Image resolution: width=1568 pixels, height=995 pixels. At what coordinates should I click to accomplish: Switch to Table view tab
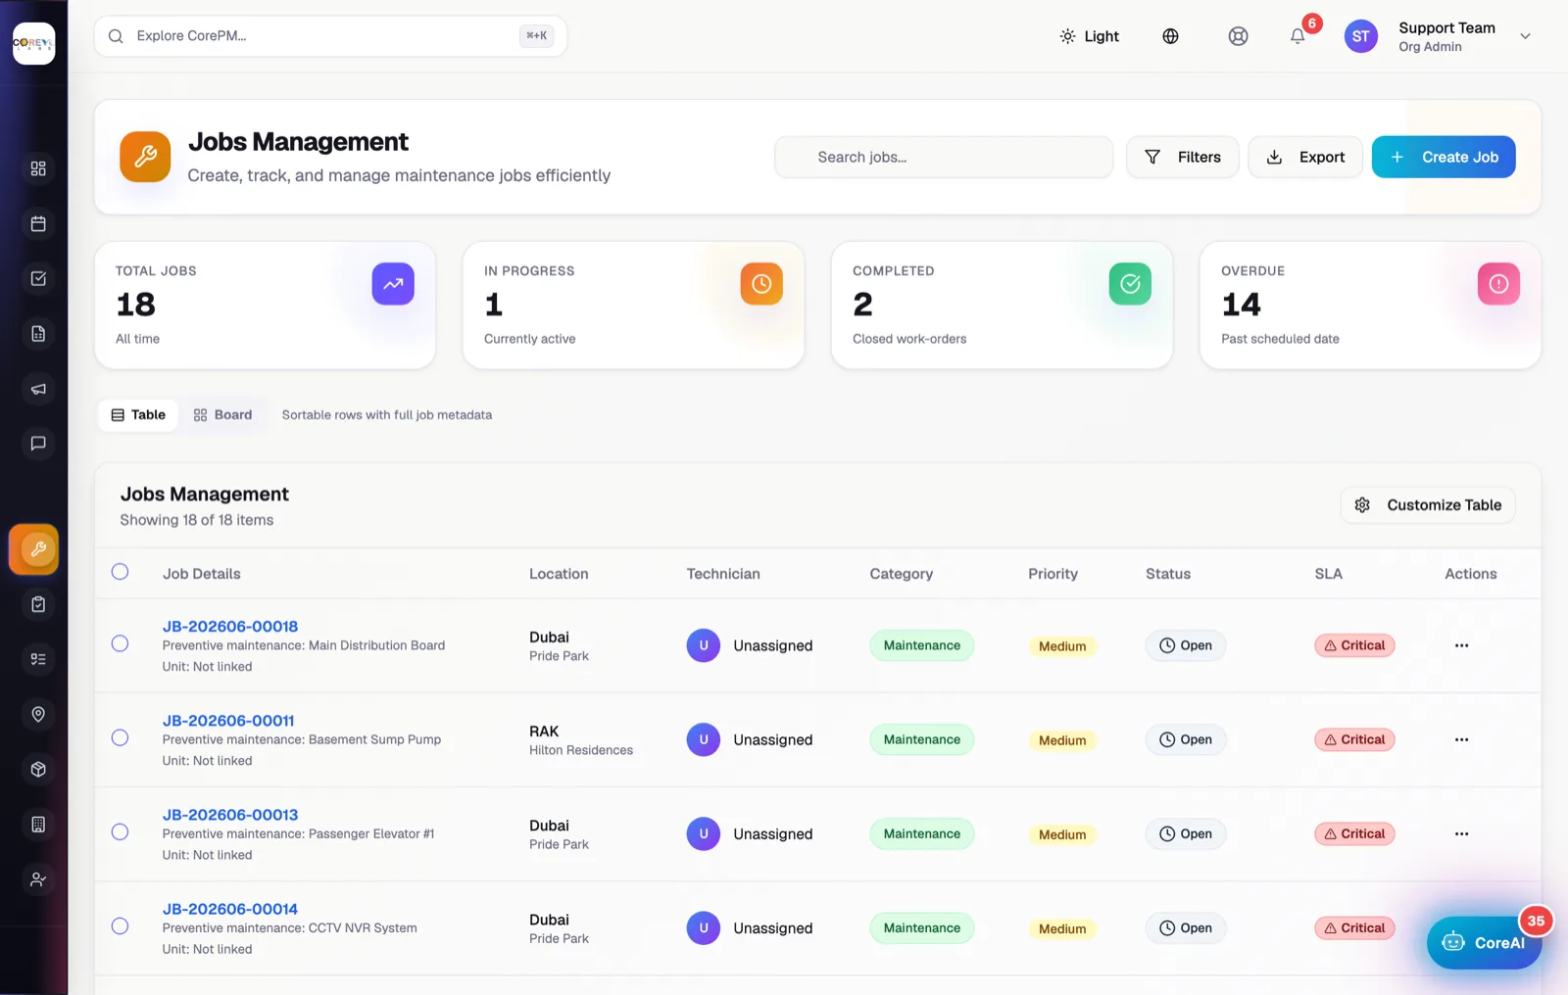coord(138,415)
